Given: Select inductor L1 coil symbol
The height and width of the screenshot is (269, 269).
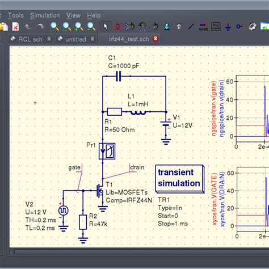Looking at the screenshot, I should [138, 112].
